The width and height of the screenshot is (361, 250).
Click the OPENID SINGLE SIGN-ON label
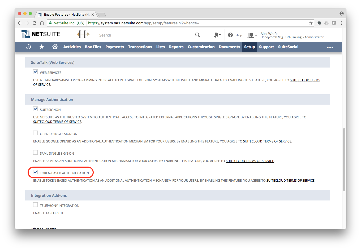point(59,134)
